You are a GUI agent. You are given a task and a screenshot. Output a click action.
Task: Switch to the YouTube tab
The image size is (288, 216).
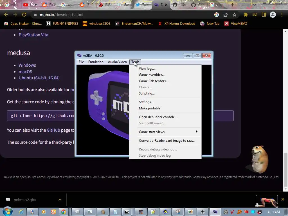pyautogui.click(x=30, y=5)
